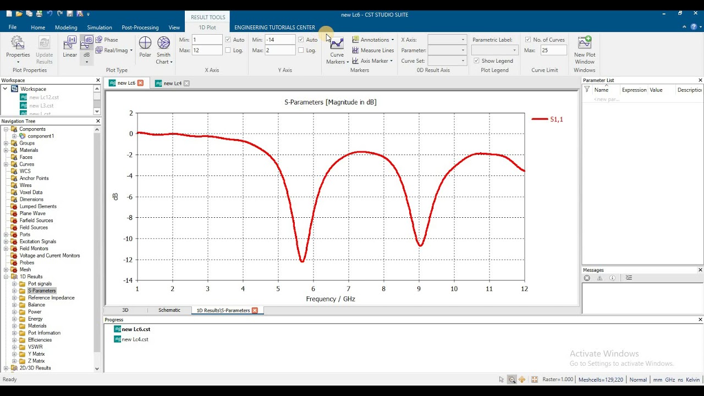Select S-Parameters in Navigation Tree
704x396 pixels.
pos(42,291)
